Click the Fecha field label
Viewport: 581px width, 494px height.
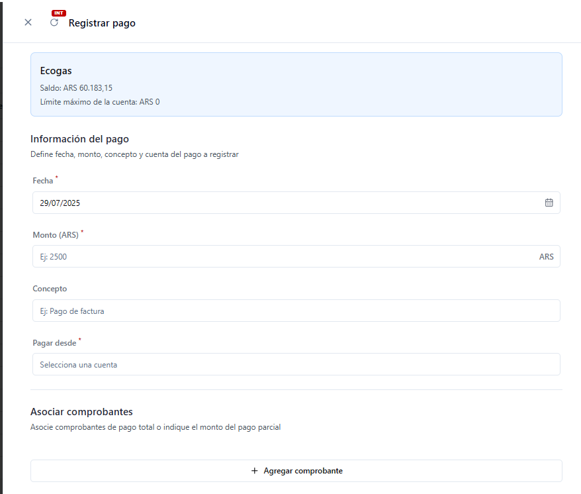pos(42,181)
